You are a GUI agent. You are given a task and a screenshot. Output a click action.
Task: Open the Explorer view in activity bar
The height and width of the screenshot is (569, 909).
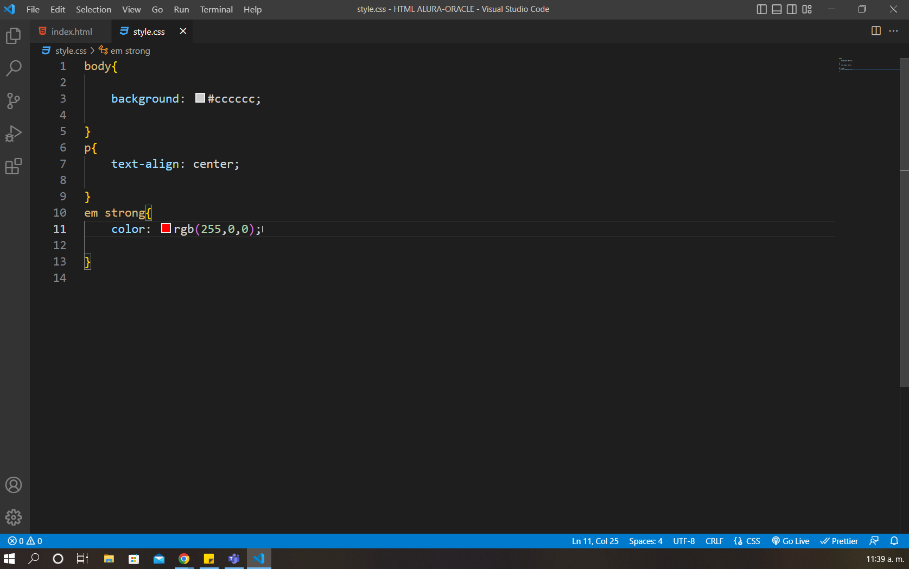tap(14, 36)
